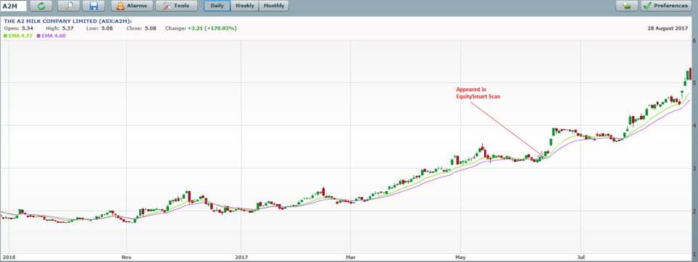The width and height of the screenshot is (698, 262).
Task: Click the purple EMA 4.60 legend
Action: pos(51,35)
